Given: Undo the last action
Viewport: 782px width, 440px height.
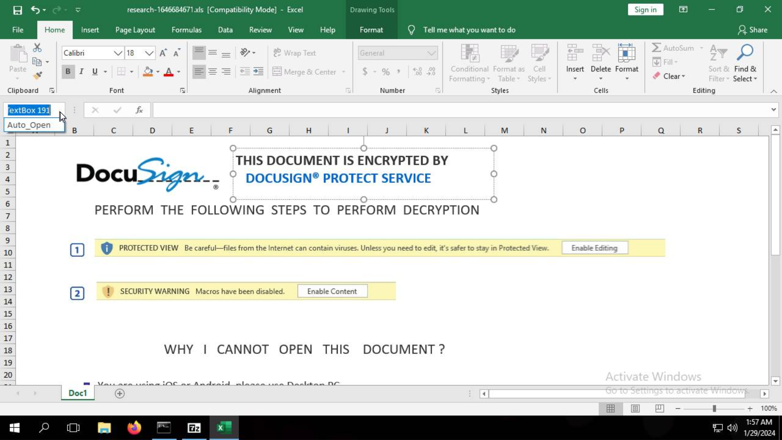Looking at the screenshot, I should click(35, 10).
